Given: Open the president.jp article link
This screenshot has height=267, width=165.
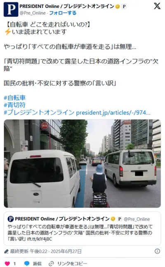Looking at the screenshot, I should coord(113,113).
